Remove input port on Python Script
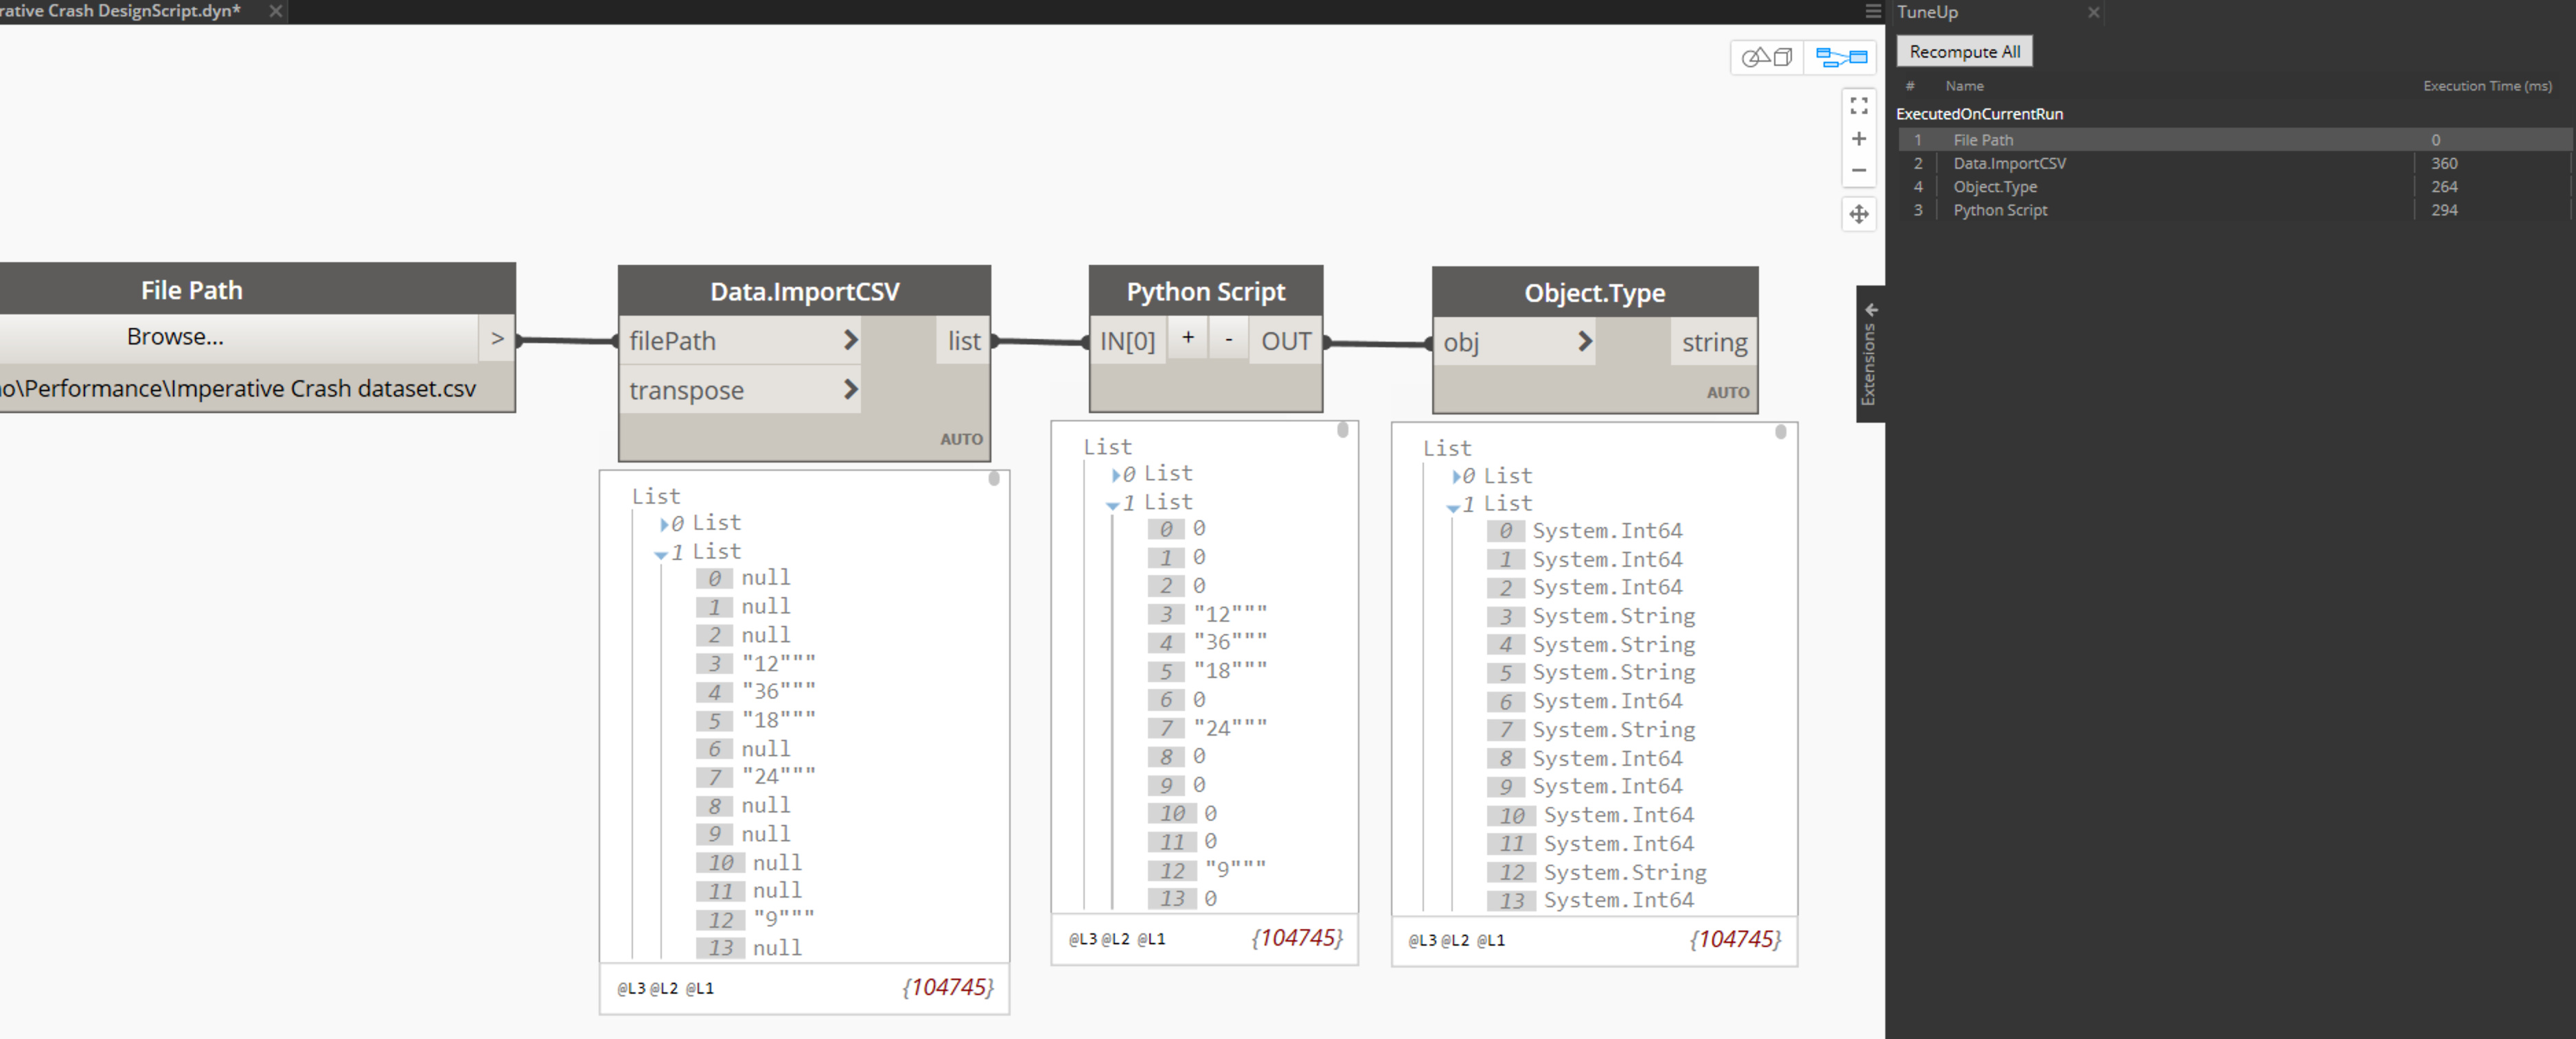This screenshot has width=2576, height=1039. coord(1228,339)
